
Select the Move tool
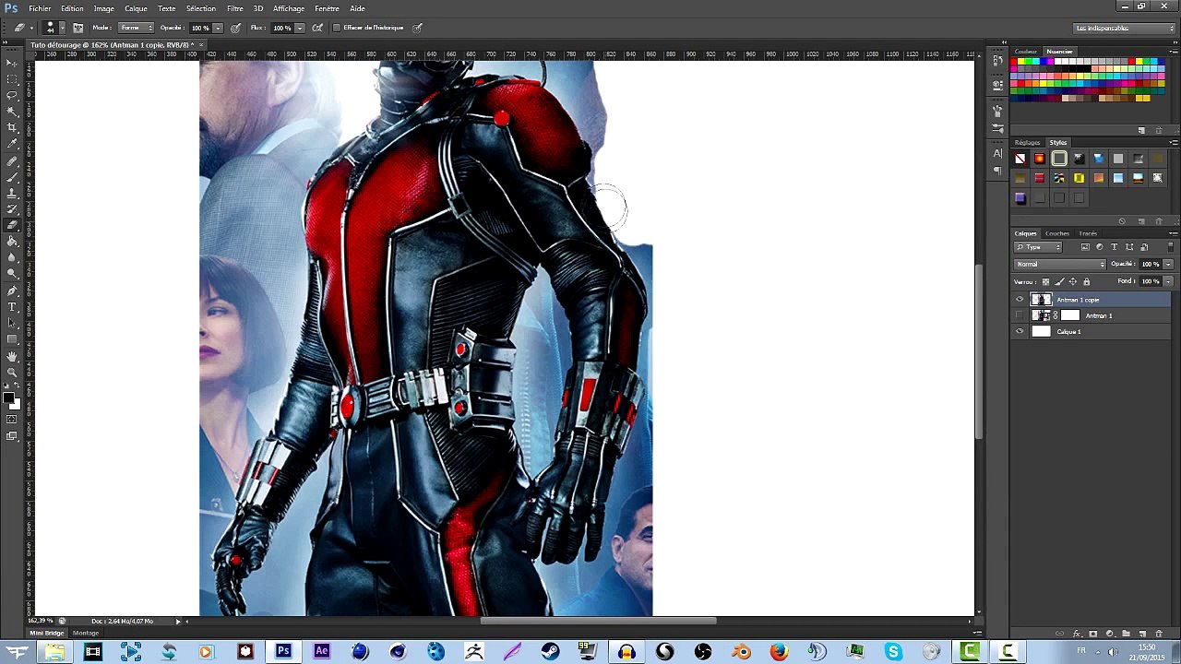(12, 62)
